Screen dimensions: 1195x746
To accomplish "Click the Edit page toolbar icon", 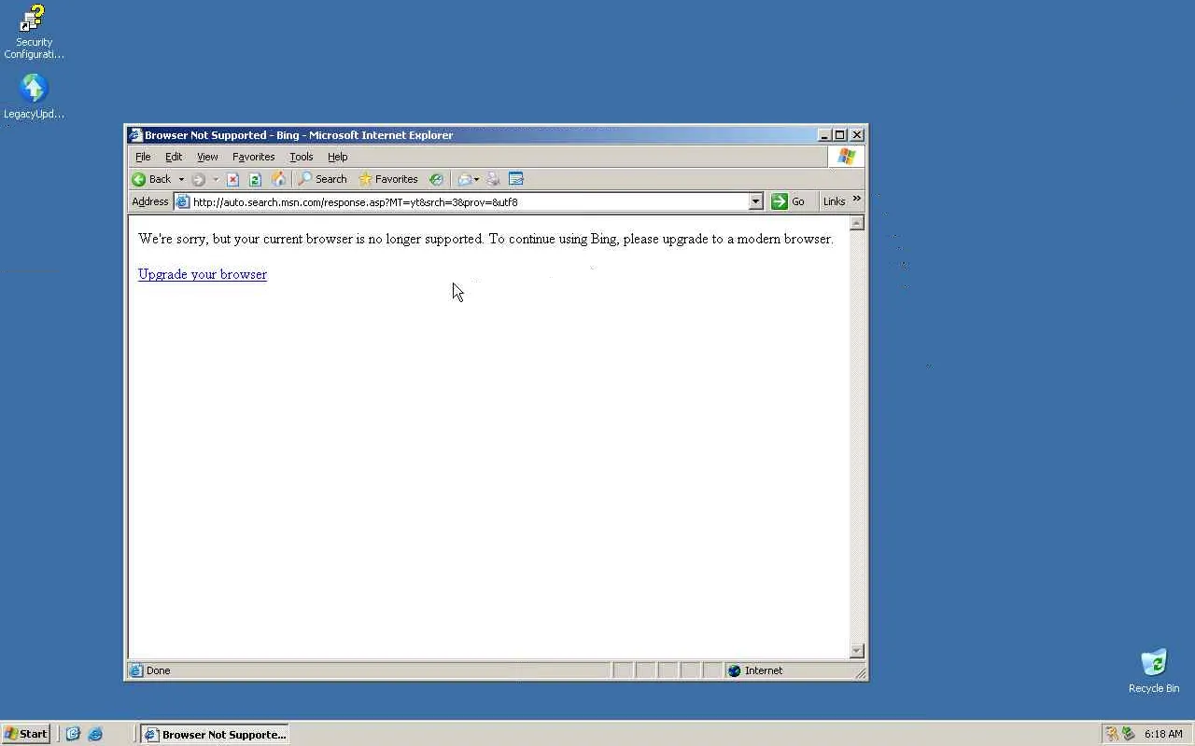I will point(516,179).
